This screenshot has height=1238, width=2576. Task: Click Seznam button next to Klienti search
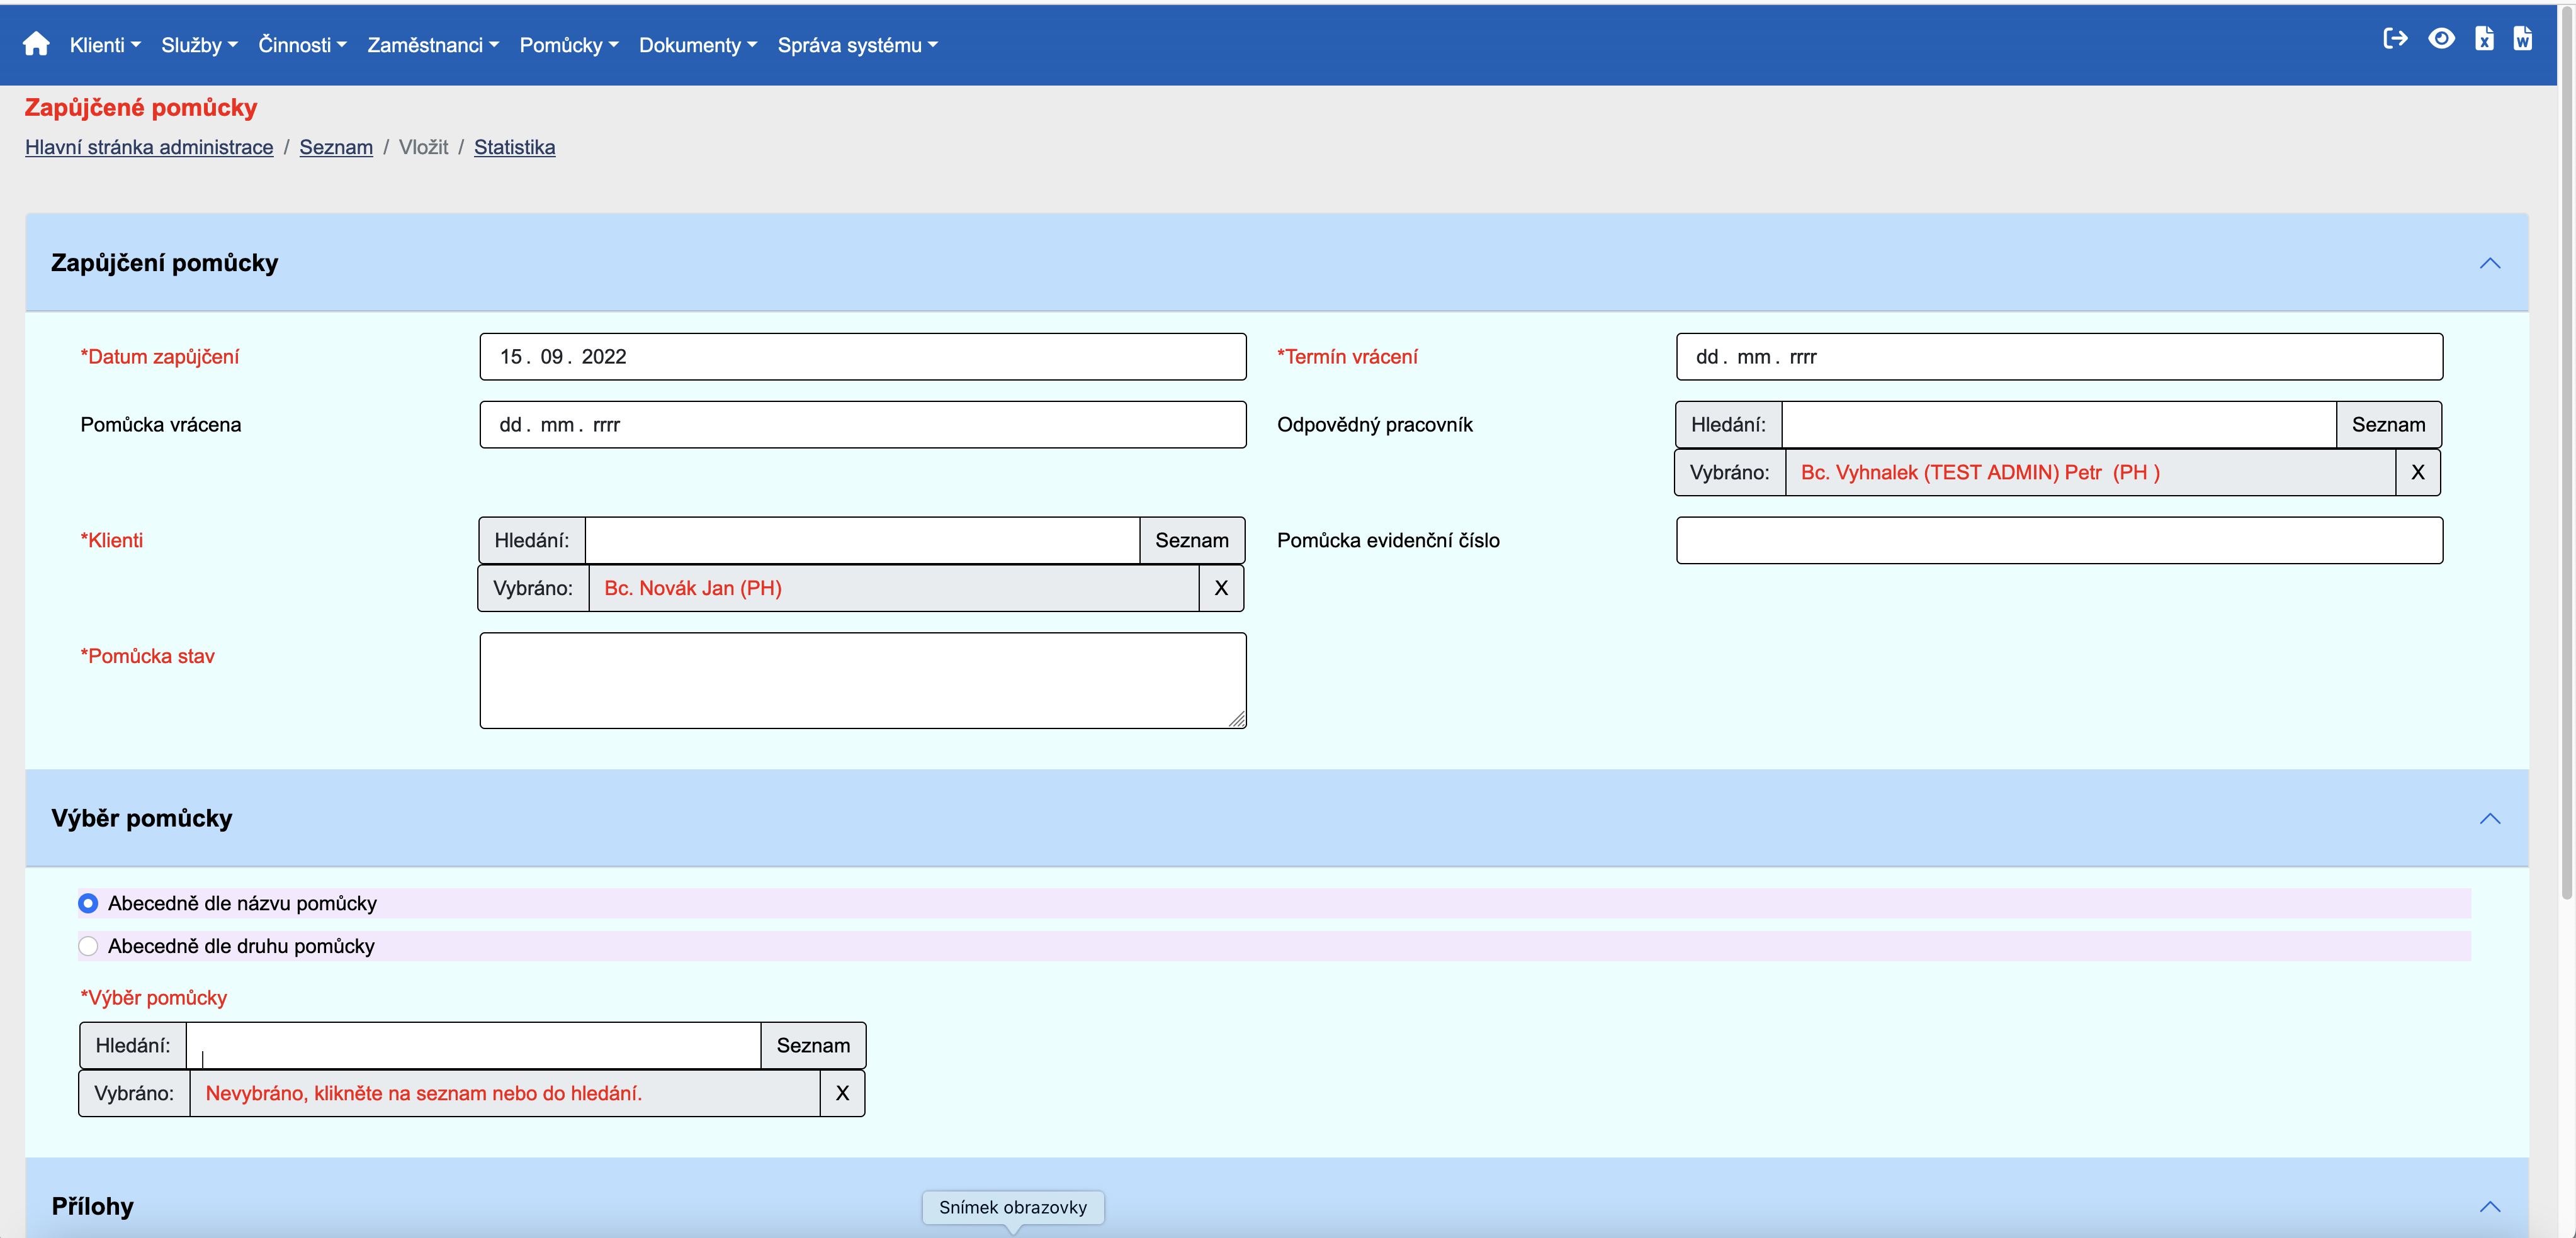tap(1191, 540)
